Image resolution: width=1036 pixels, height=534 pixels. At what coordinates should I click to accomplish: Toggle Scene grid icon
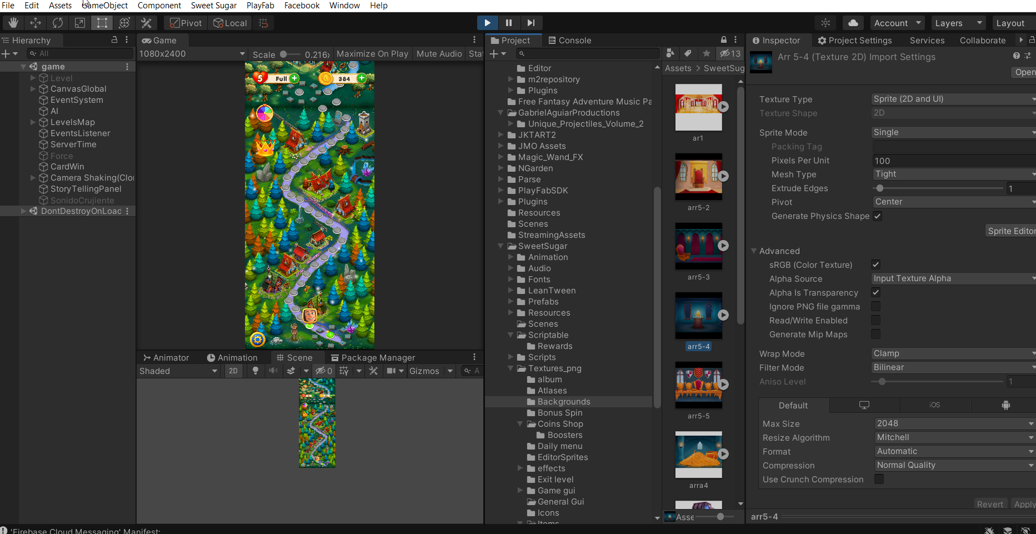coord(344,371)
